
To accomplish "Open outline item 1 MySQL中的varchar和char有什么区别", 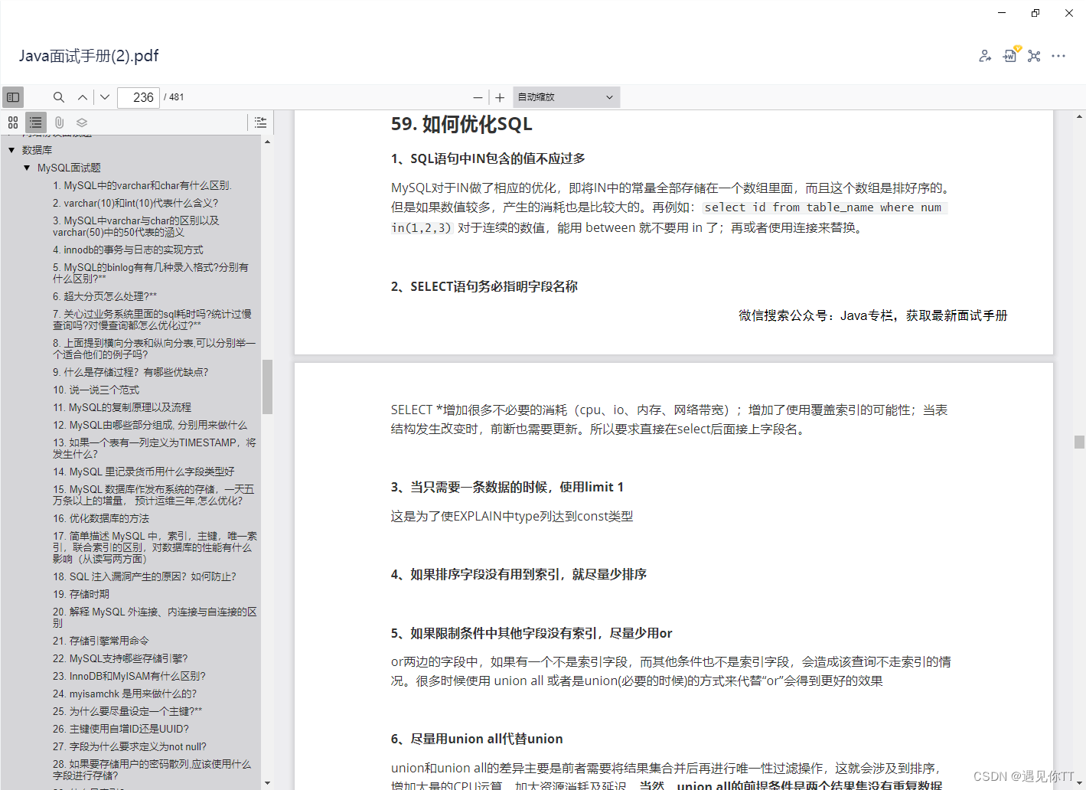I will (142, 185).
